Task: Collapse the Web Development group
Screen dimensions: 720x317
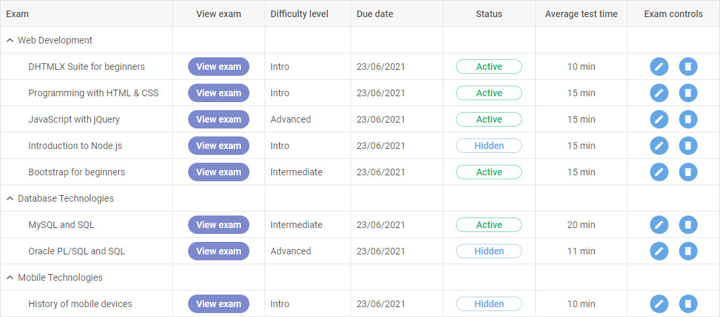Action: pos(10,40)
